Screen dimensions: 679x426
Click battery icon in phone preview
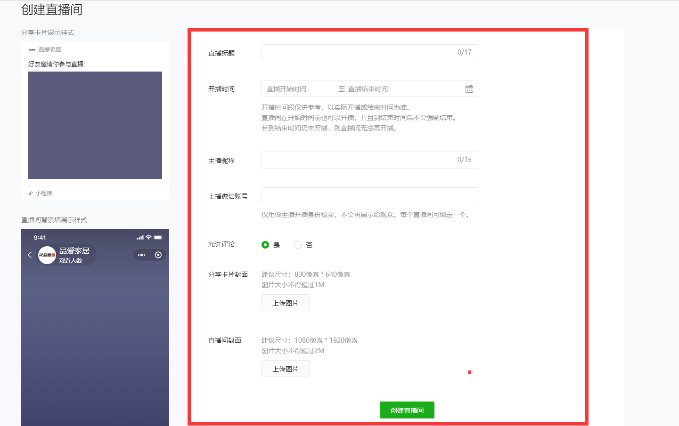click(158, 237)
